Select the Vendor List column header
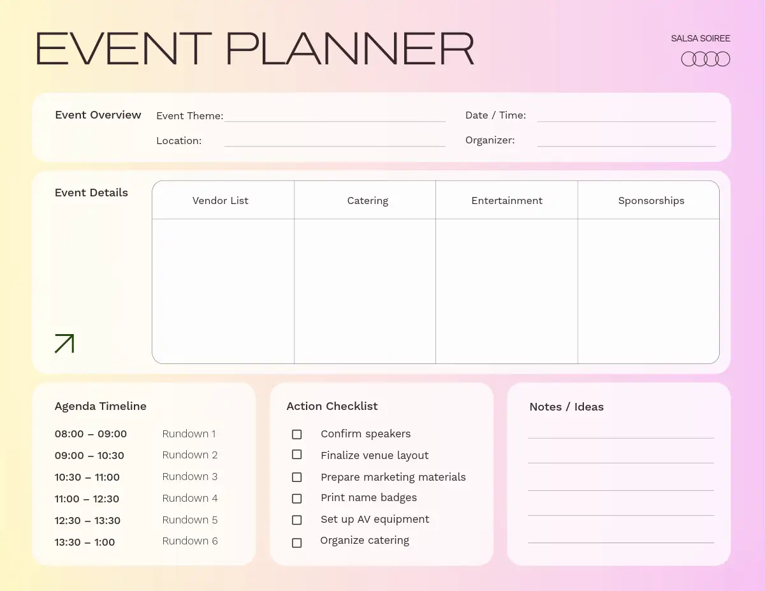The image size is (765, 591). coord(221,200)
